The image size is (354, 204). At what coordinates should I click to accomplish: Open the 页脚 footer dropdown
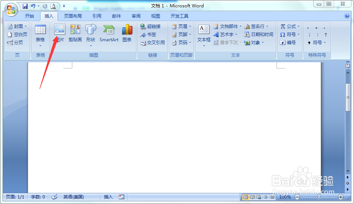pos(182,35)
